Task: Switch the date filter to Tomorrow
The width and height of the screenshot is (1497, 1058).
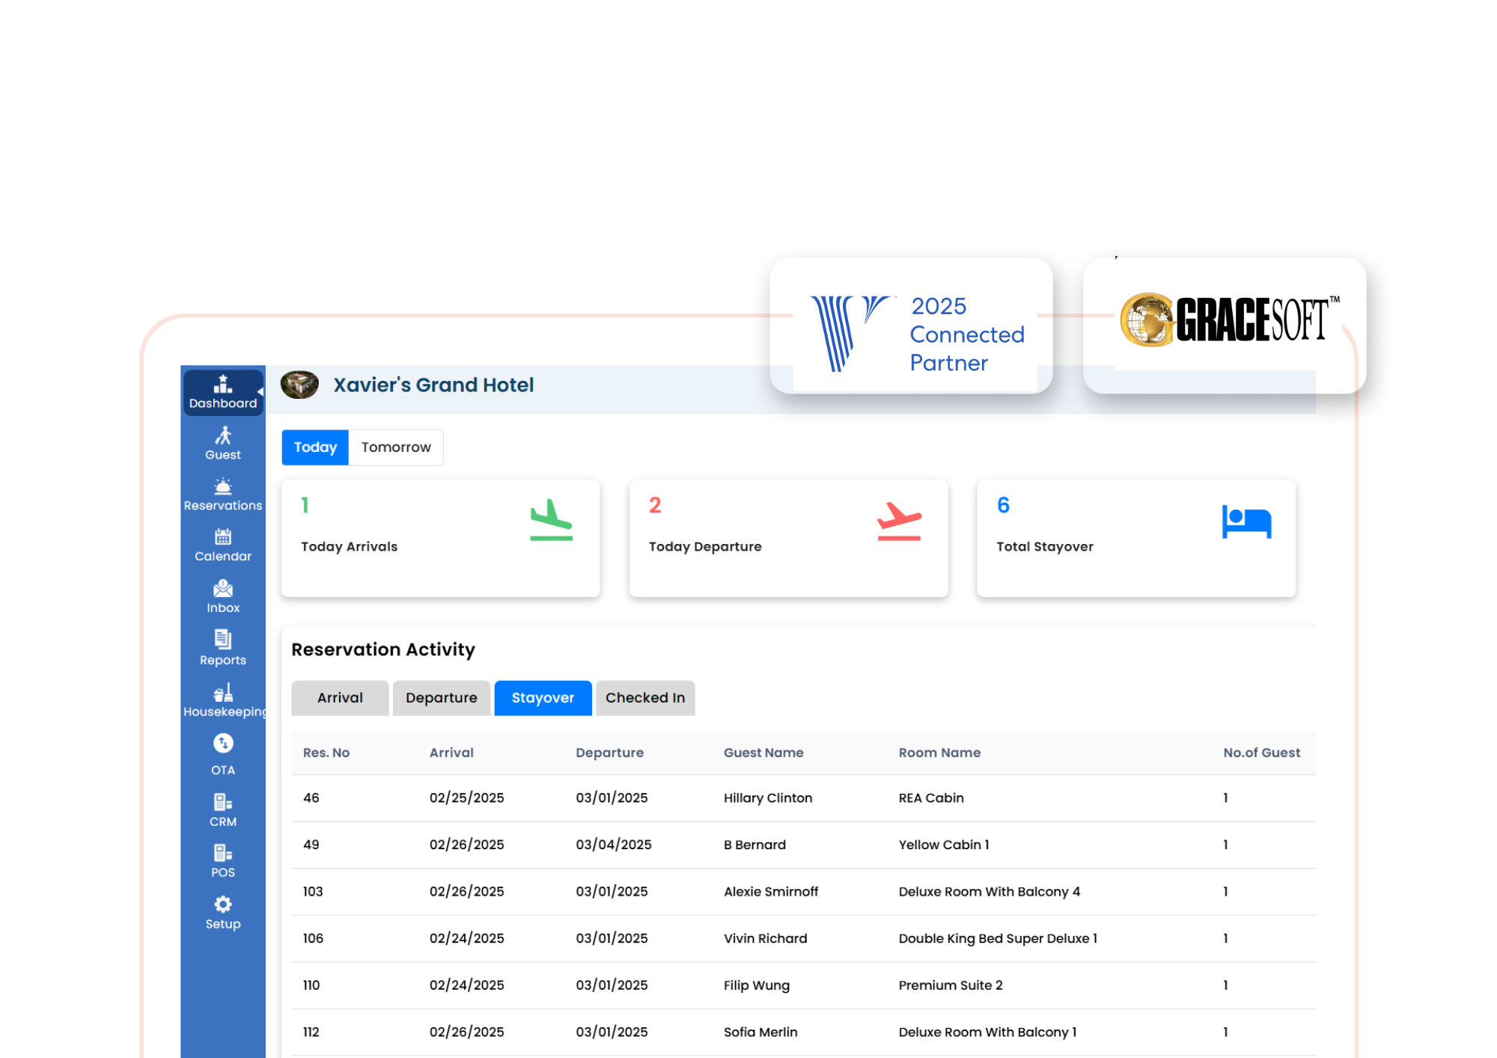Action: click(396, 447)
